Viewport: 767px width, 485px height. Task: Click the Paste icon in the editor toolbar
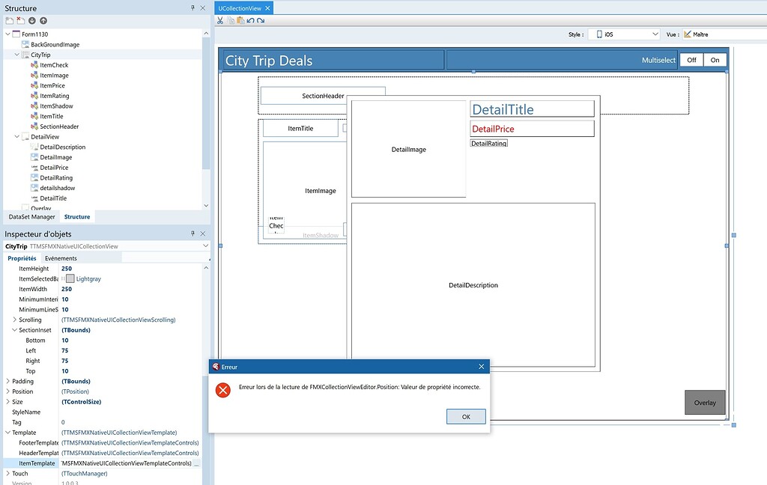click(240, 20)
